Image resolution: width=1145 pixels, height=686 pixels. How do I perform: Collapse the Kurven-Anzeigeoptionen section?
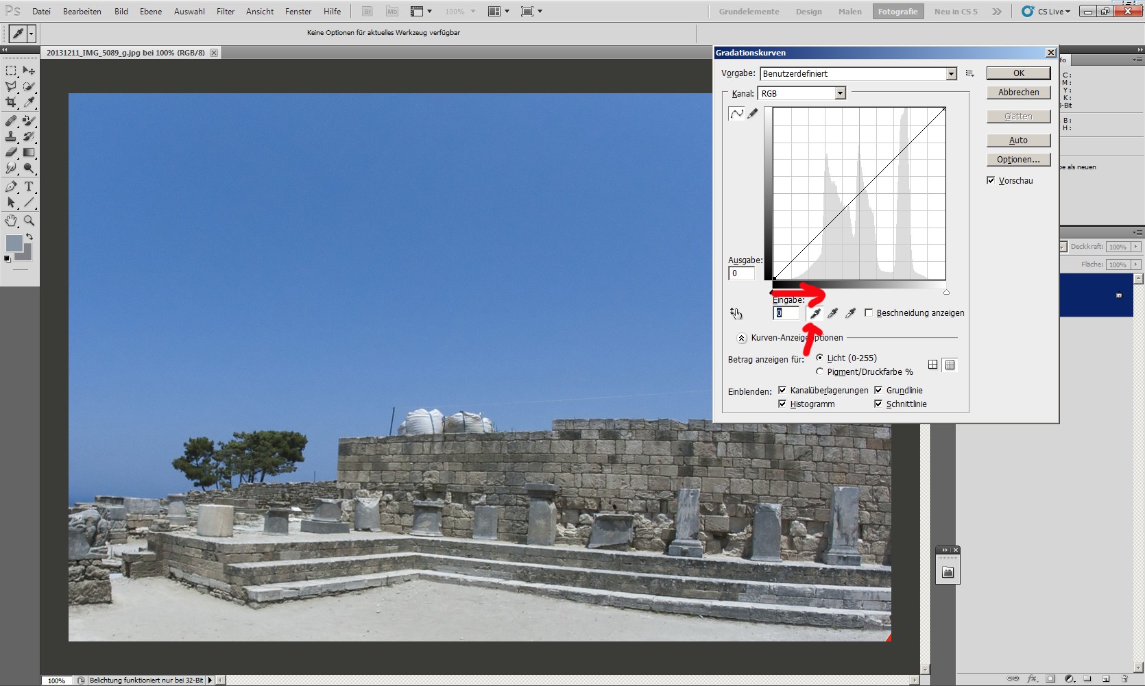(x=741, y=338)
